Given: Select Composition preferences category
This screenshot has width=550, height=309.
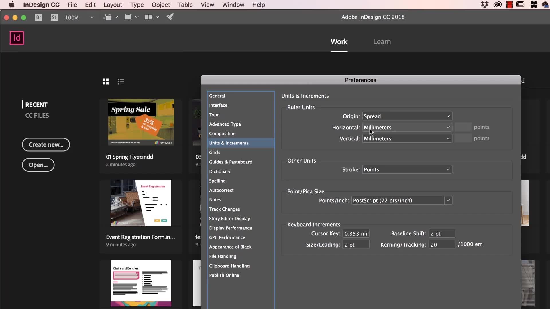Looking at the screenshot, I should (x=241, y=134).
